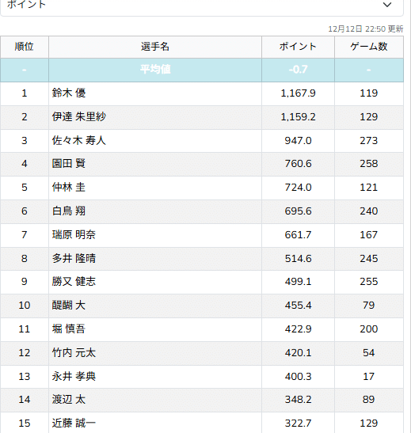Screen dimensions: 411x433
Task: Click the 12月12日 22:50 更新 timestamp
Action: click(x=365, y=29)
